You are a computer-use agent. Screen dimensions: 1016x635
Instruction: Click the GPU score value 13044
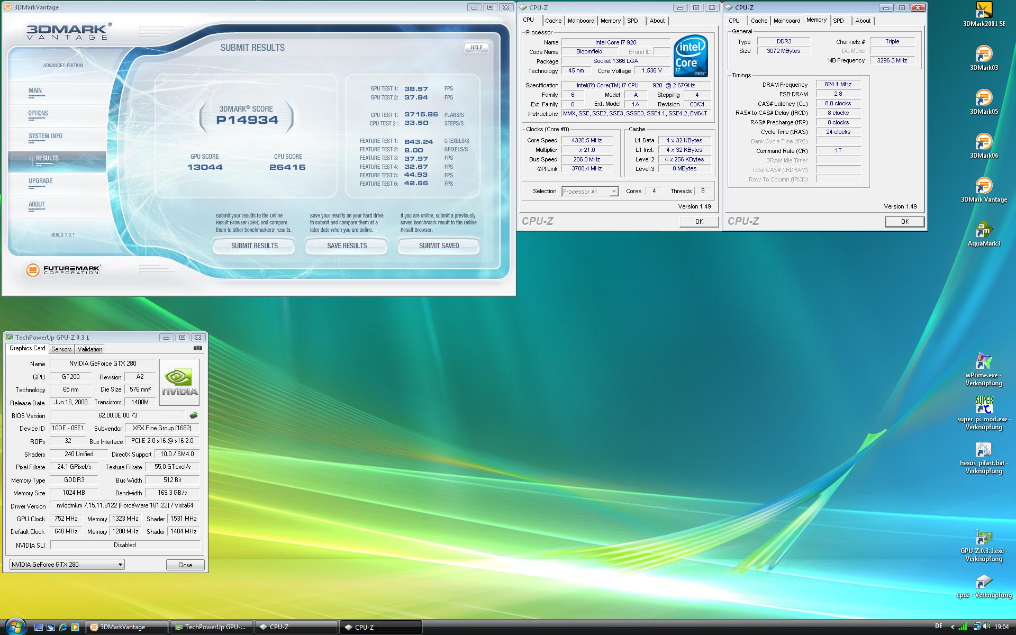[205, 167]
